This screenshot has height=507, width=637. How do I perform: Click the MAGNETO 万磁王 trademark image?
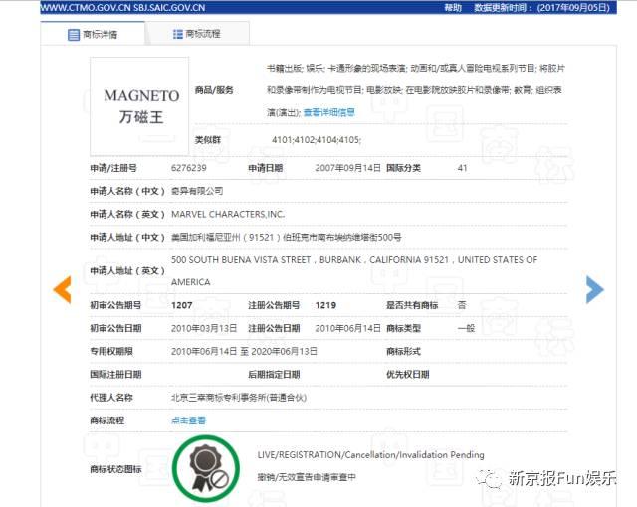pos(139,106)
